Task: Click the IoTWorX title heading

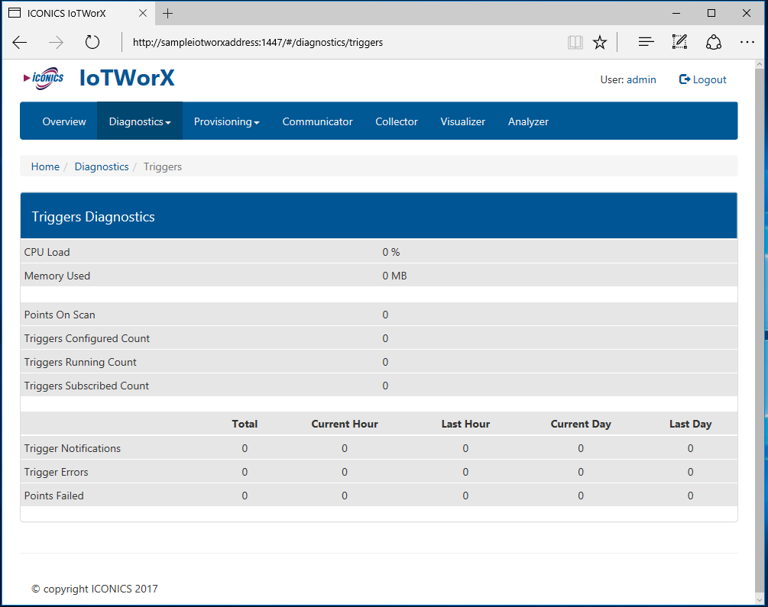Action: click(127, 78)
